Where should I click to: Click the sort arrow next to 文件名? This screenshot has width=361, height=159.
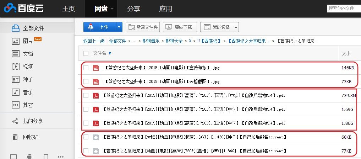[110, 53]
